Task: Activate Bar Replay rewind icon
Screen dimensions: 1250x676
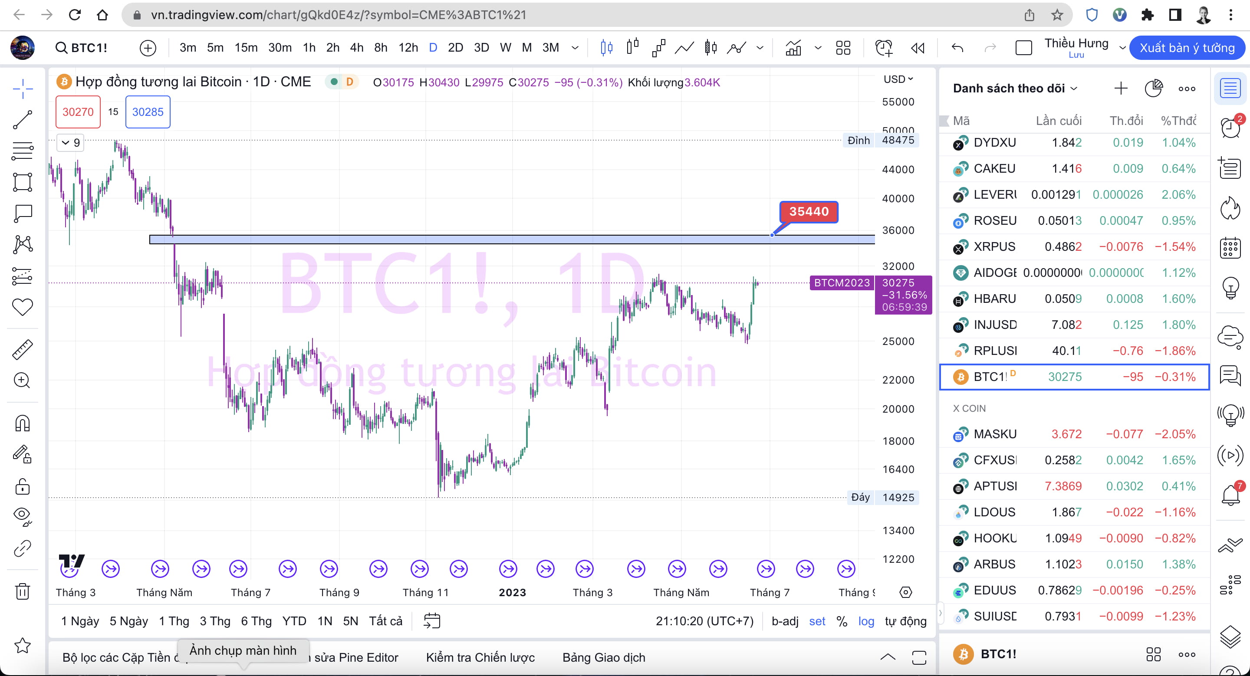Action: pyautogui.click(x=917, y=48)
